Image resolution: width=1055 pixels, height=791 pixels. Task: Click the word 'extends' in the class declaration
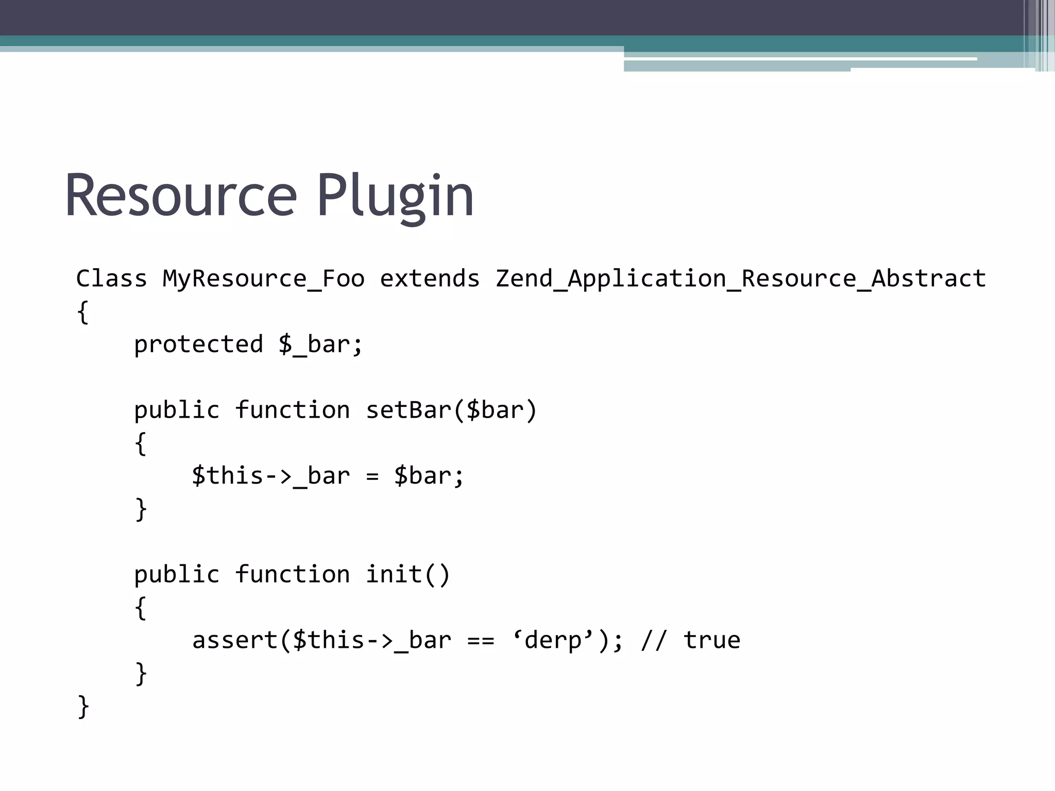pyautogui.click(x=430, y=279)
